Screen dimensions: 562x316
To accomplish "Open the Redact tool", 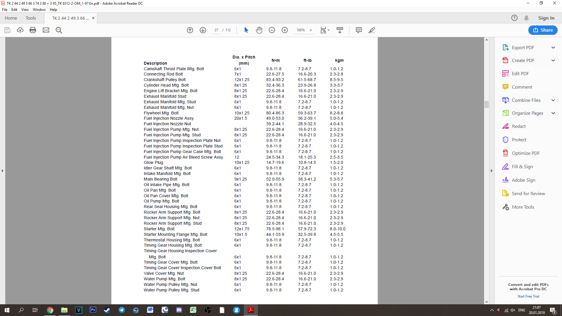I will pyautogui.click(x=519, y=126).
